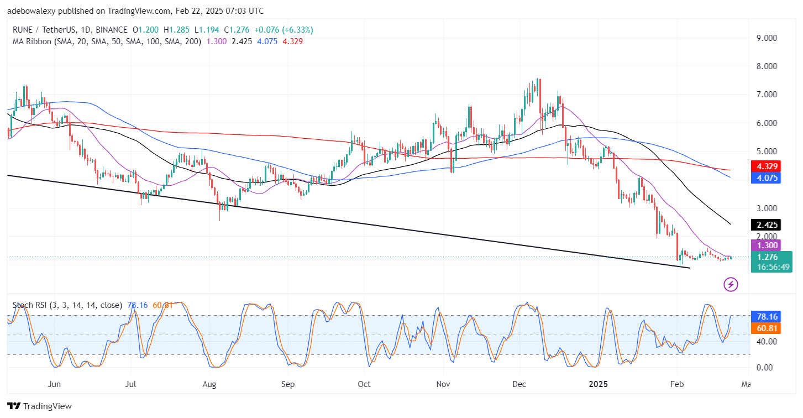The height and width of the screenshot is (418, 803).
Task: Click the TradingView logo at bottom left
Action: coord(39,406)
